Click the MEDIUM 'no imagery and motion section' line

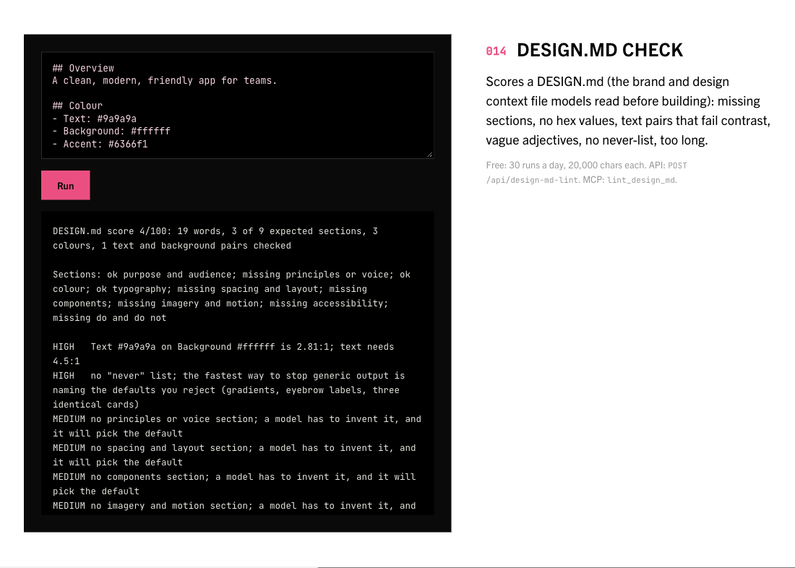234,506
